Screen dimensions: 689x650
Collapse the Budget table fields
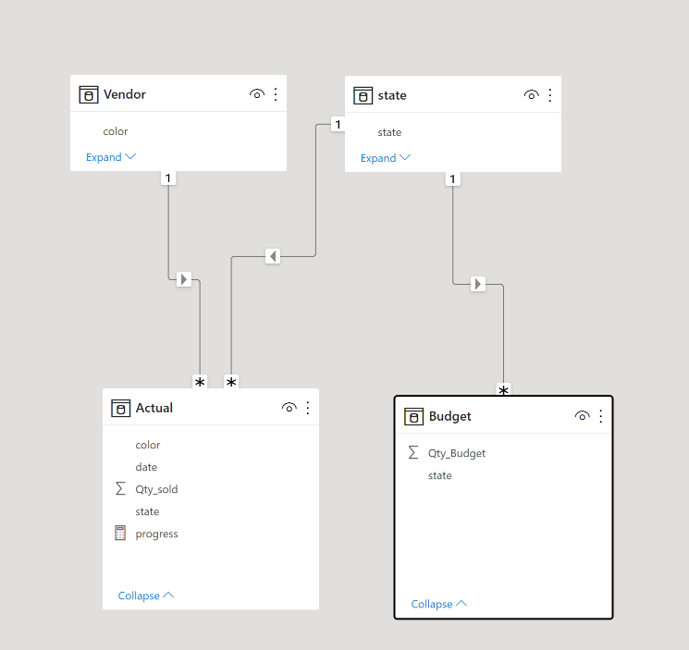[438, 604]
